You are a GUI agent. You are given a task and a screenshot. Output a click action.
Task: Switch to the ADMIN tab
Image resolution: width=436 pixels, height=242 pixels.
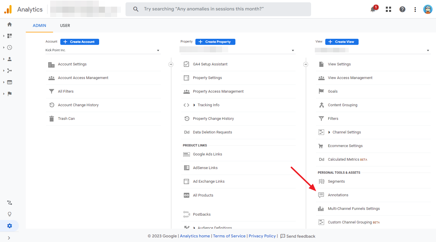coord(39,25)
